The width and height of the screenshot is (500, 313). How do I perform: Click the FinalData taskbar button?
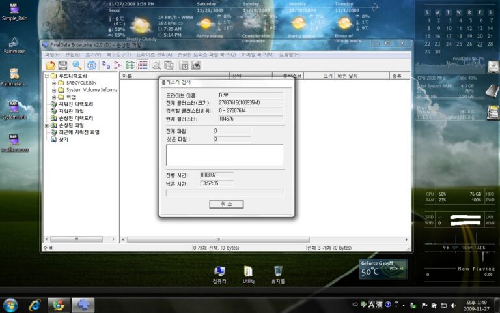coord(83,305)
